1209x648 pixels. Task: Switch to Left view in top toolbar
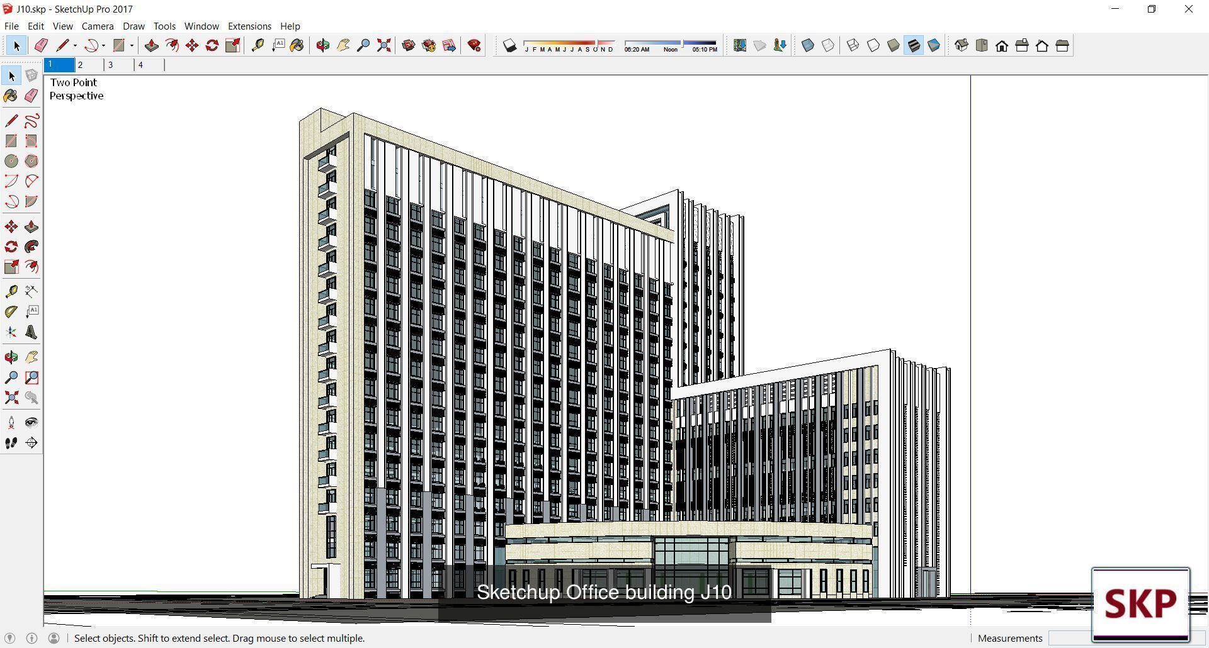tap(1062, 45)
